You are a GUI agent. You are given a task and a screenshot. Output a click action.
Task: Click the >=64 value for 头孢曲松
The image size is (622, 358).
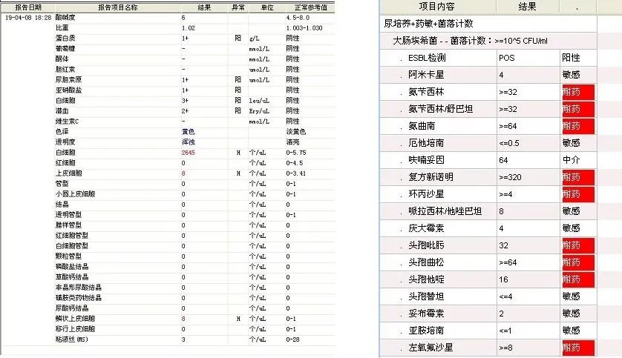tap(508, 262)
